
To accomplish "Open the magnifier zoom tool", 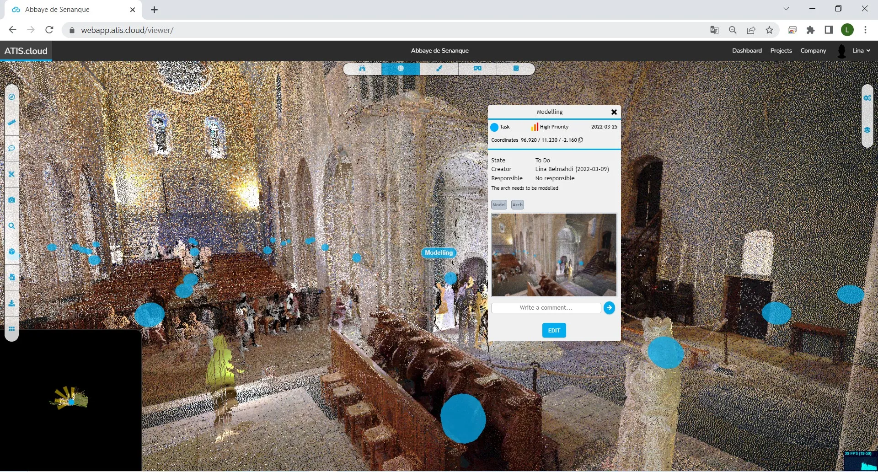I will pyautogui.click(x=12, y=225).
